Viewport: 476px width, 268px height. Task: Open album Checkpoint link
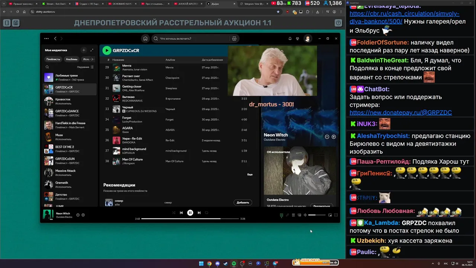(x=172, y=78)
